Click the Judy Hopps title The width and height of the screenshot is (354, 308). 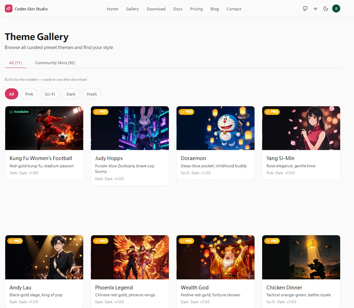tap(109, 158)
